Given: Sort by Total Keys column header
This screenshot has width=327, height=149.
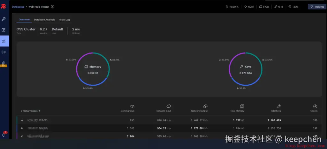Looking at the screenshot, I should [x=276, y=111].
